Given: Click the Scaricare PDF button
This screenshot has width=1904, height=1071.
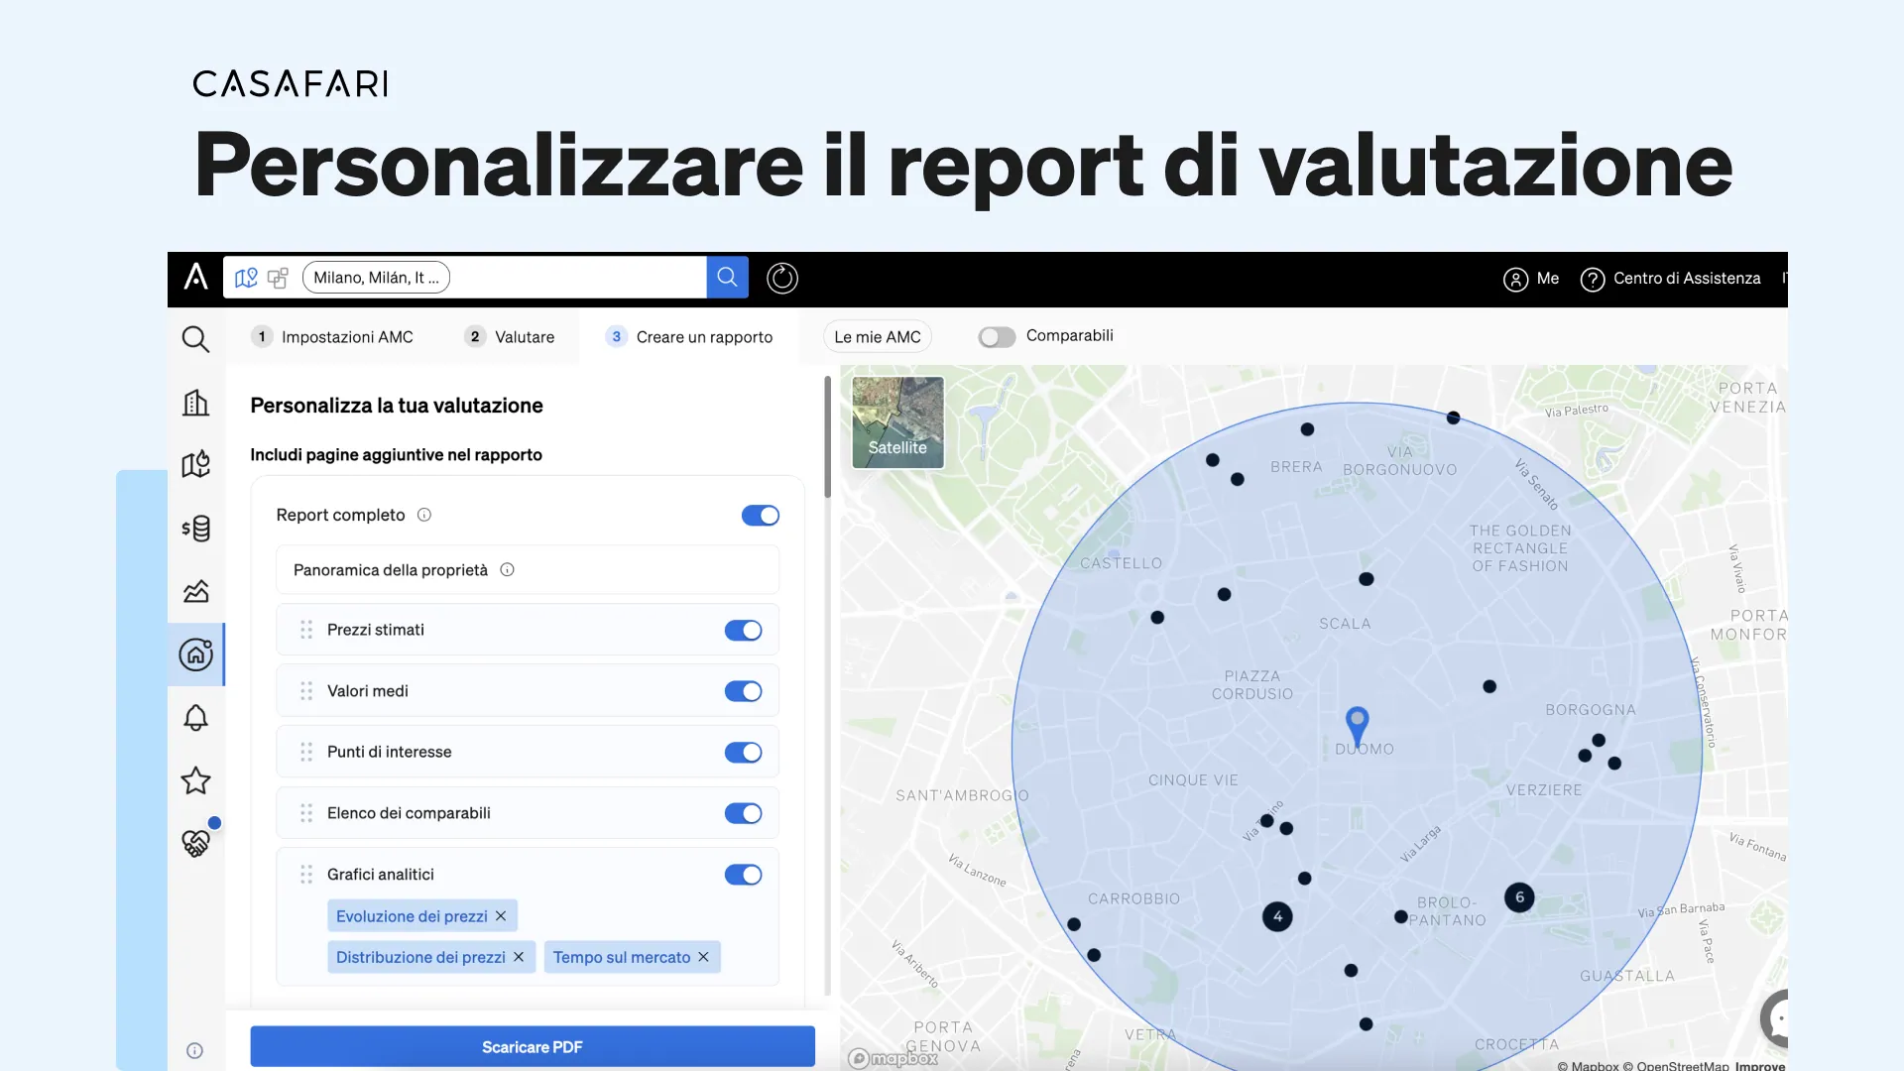Looking at the screenshot, I should (x=533, y=1047).
